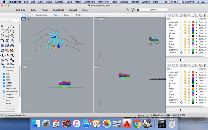Image resolution: width=208 pixels, height=130 pixels.
Task: Open the Transform menu
Action: pos(103,2)
